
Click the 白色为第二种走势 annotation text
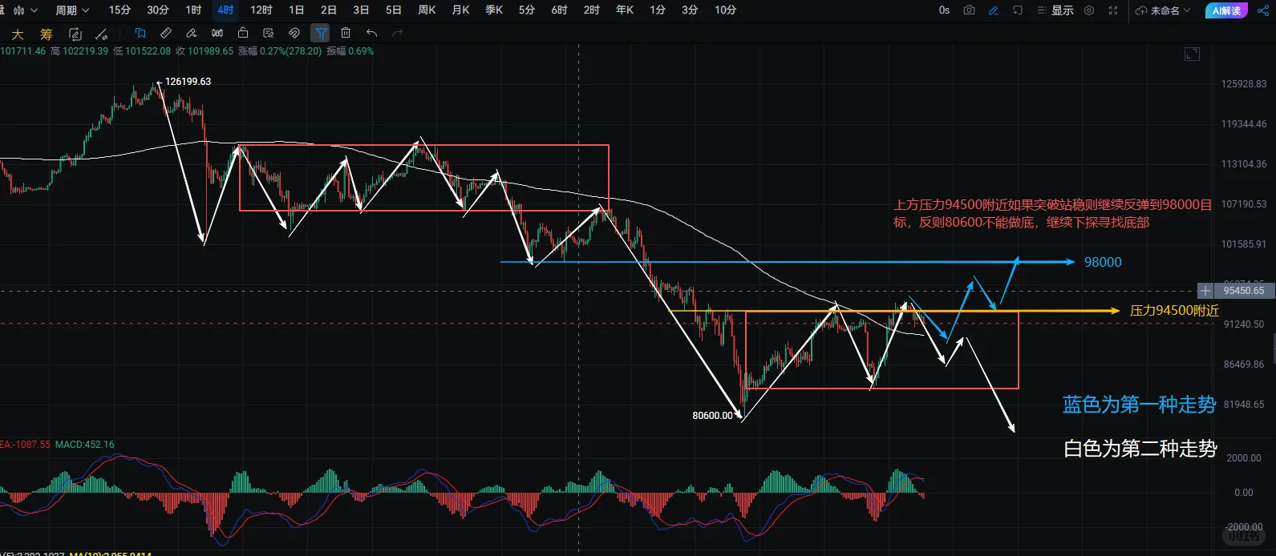coord(1140,449)
